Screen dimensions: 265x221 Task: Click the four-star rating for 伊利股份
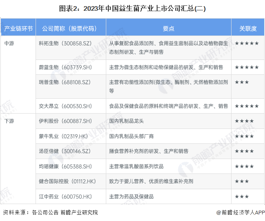(x=244, y=121)
